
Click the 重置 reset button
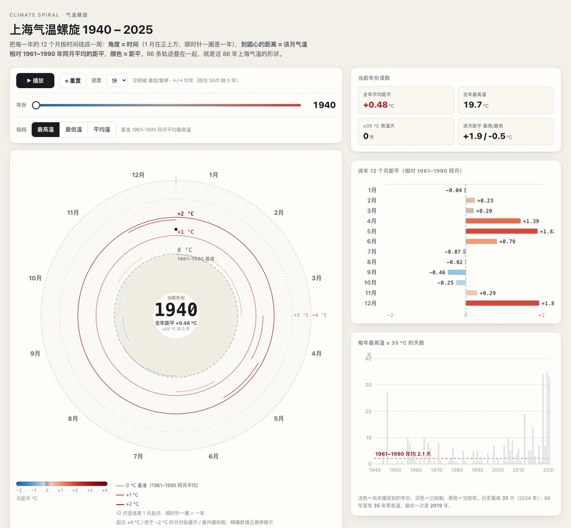[x=73, y=80]
